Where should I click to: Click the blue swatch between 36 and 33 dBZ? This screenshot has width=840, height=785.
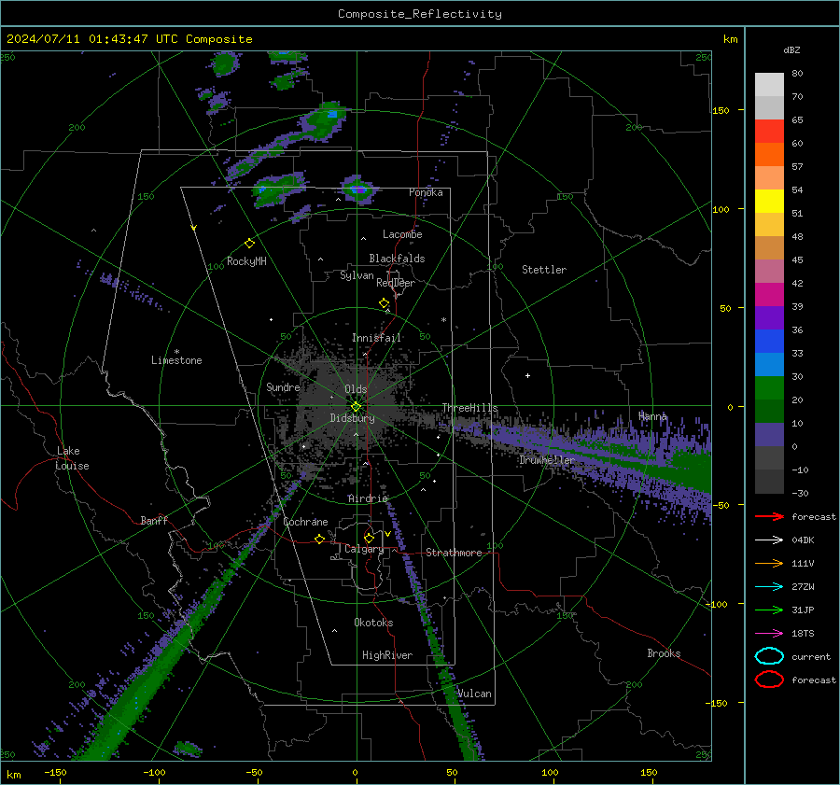[769, 342]
